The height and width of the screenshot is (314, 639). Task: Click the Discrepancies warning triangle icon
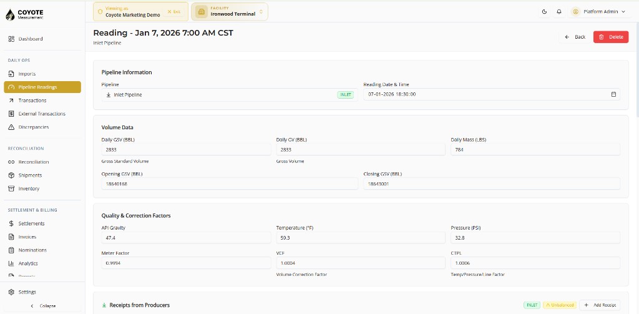pos(11,127)
